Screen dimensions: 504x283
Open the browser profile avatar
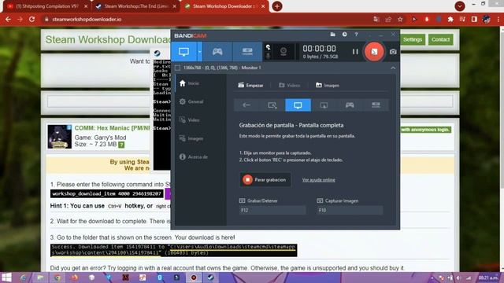487,19
